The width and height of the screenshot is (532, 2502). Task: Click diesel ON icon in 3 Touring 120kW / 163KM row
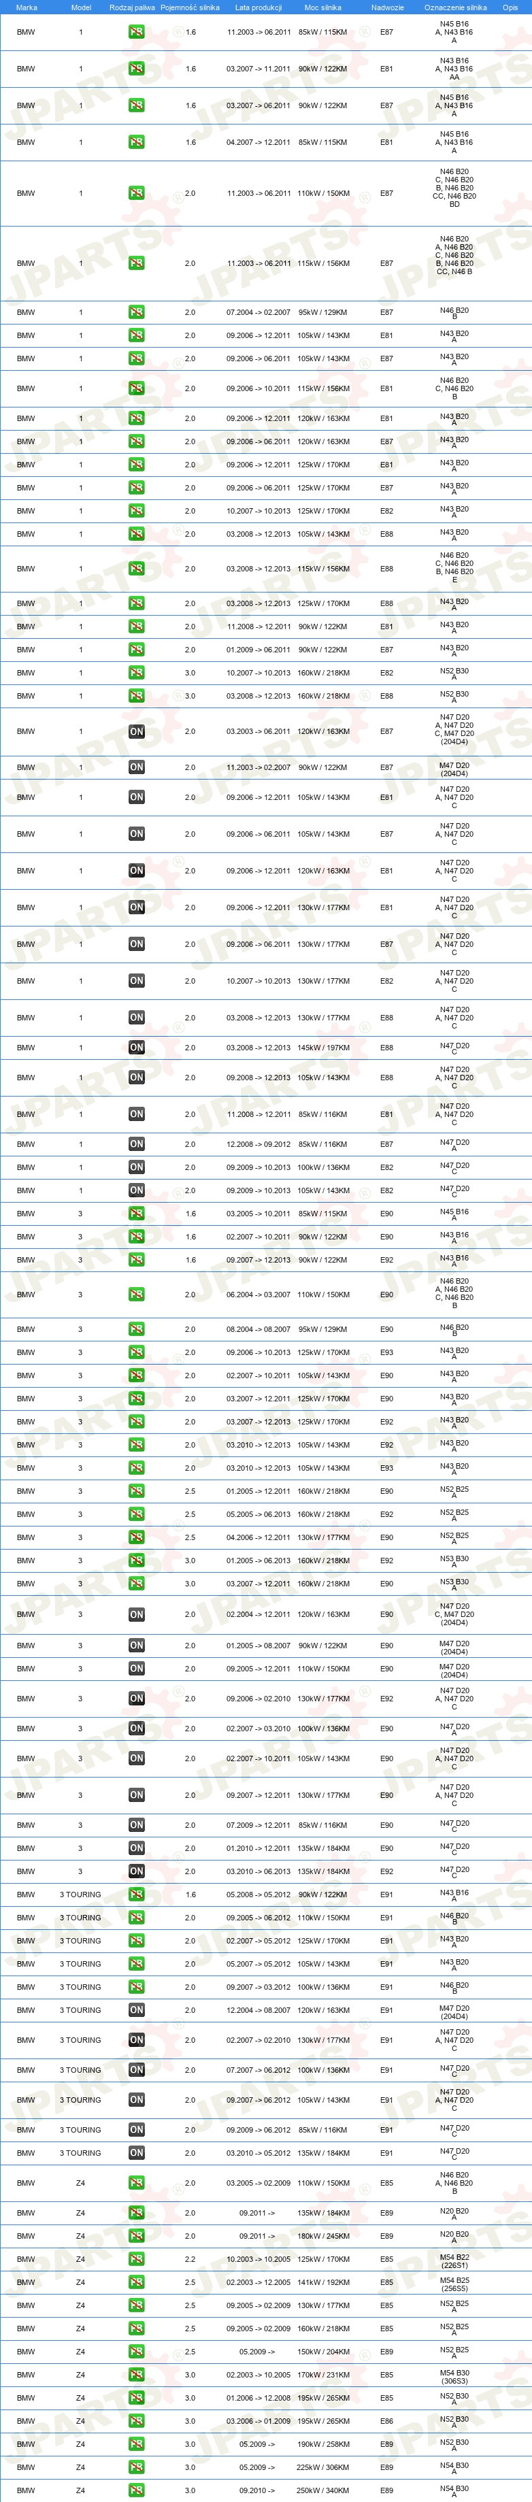click(136, 2009)
